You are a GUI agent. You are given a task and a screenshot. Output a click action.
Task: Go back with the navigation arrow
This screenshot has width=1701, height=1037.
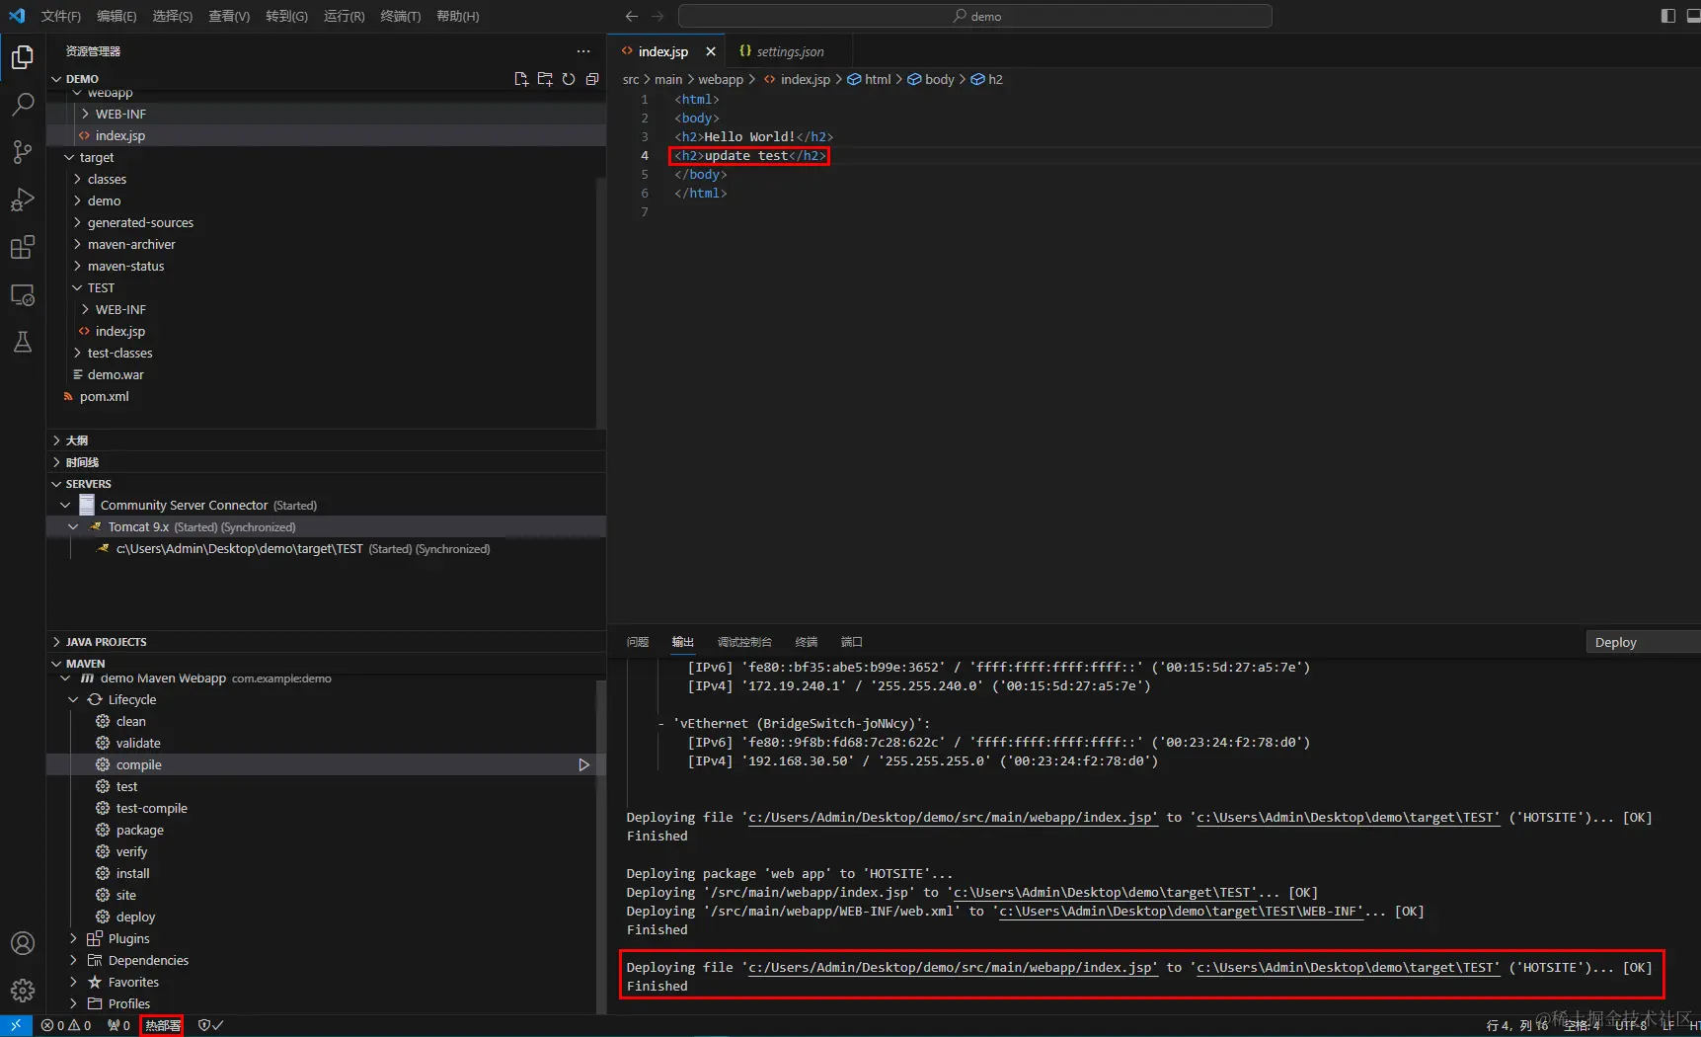pyautogui.click(x=632, y=16)
